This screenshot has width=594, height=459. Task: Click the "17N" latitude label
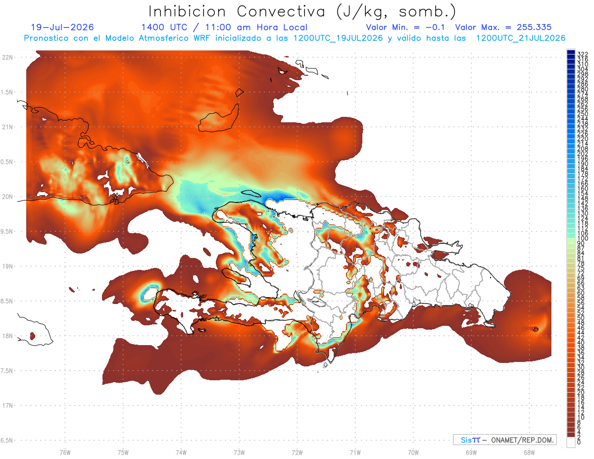tap(7, 406)
